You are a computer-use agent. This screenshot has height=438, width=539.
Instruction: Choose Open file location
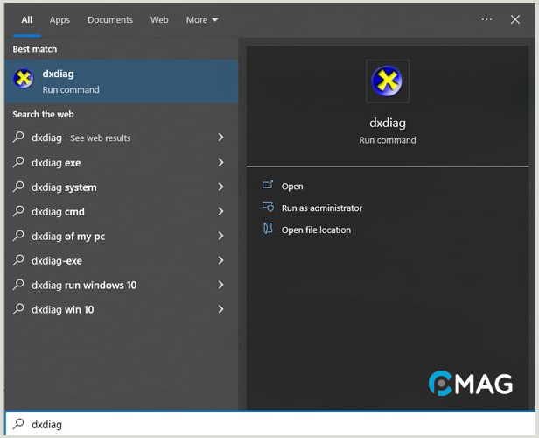click(316, 230)
